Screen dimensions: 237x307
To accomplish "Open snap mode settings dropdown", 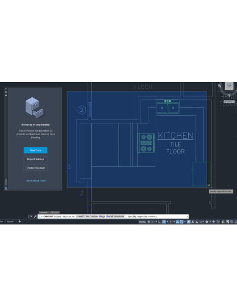I will click(x=156, y=222).
